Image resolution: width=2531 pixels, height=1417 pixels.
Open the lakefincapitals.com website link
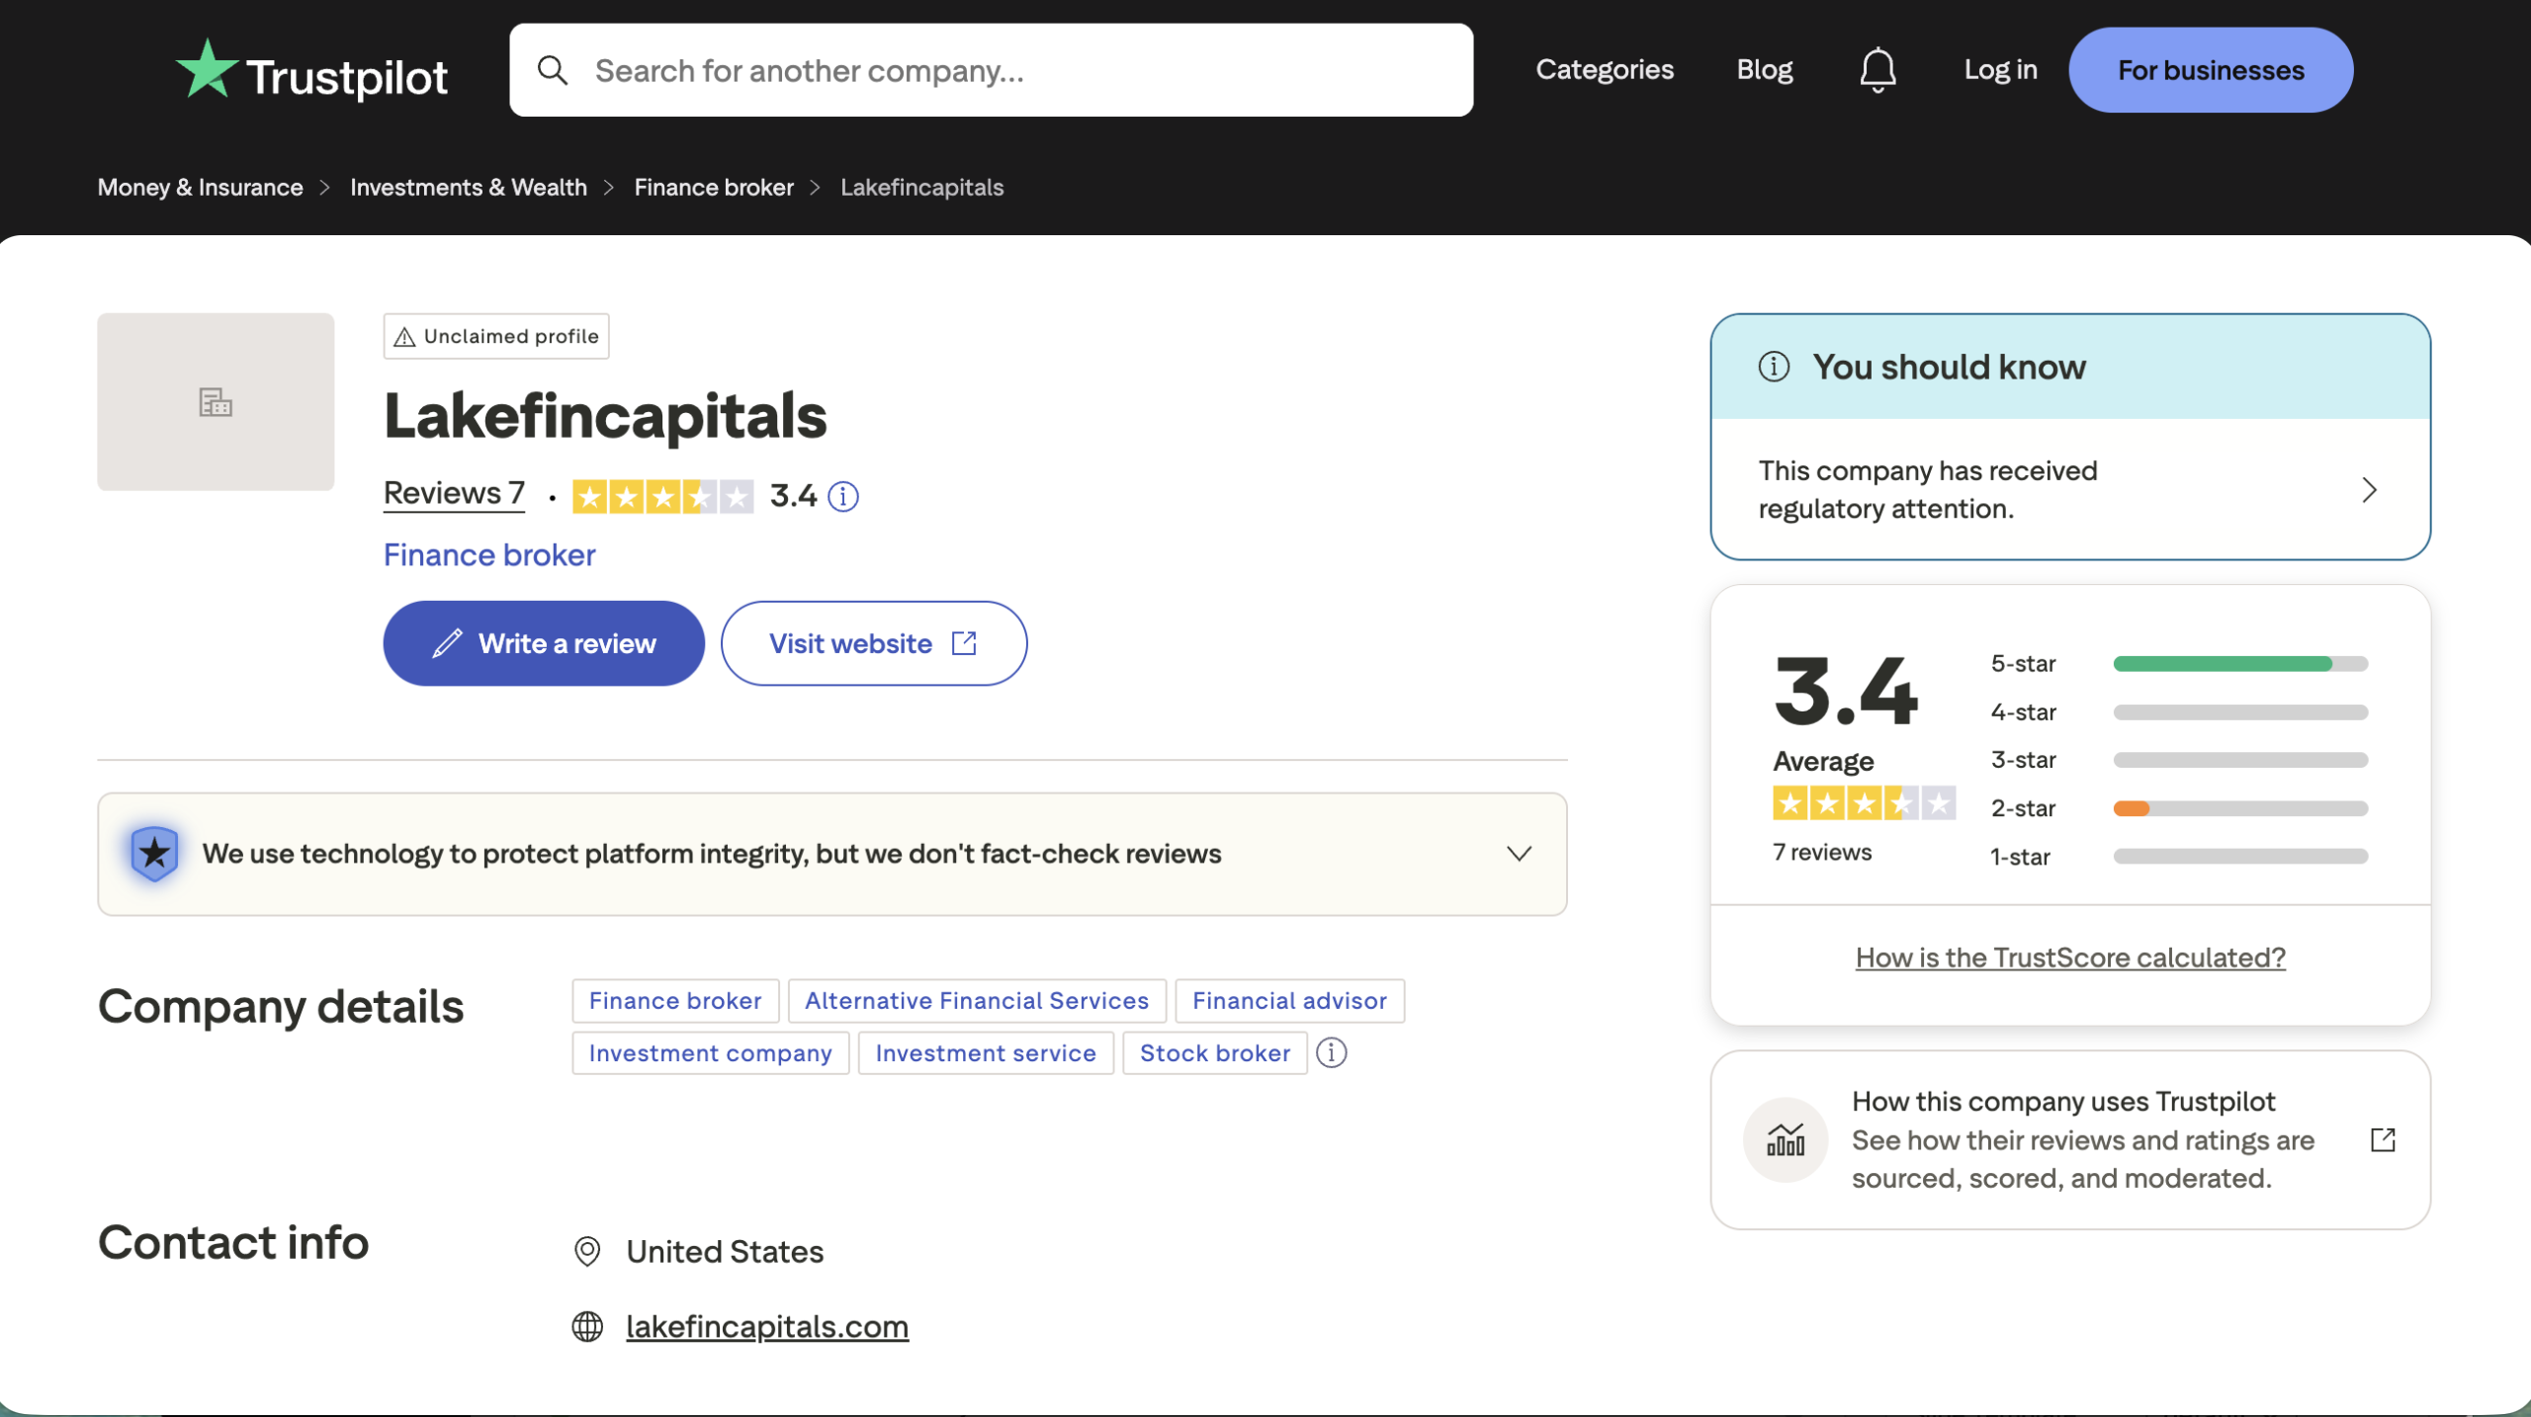766,1327
